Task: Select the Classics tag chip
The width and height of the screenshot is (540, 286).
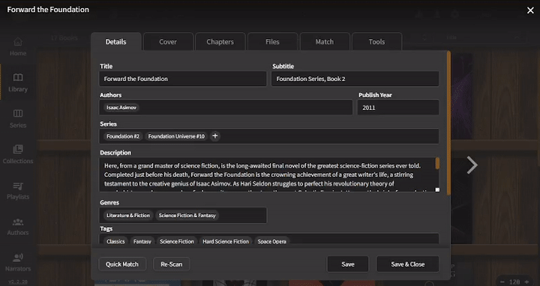Action: pyautogui.click(x=115, y=241)
